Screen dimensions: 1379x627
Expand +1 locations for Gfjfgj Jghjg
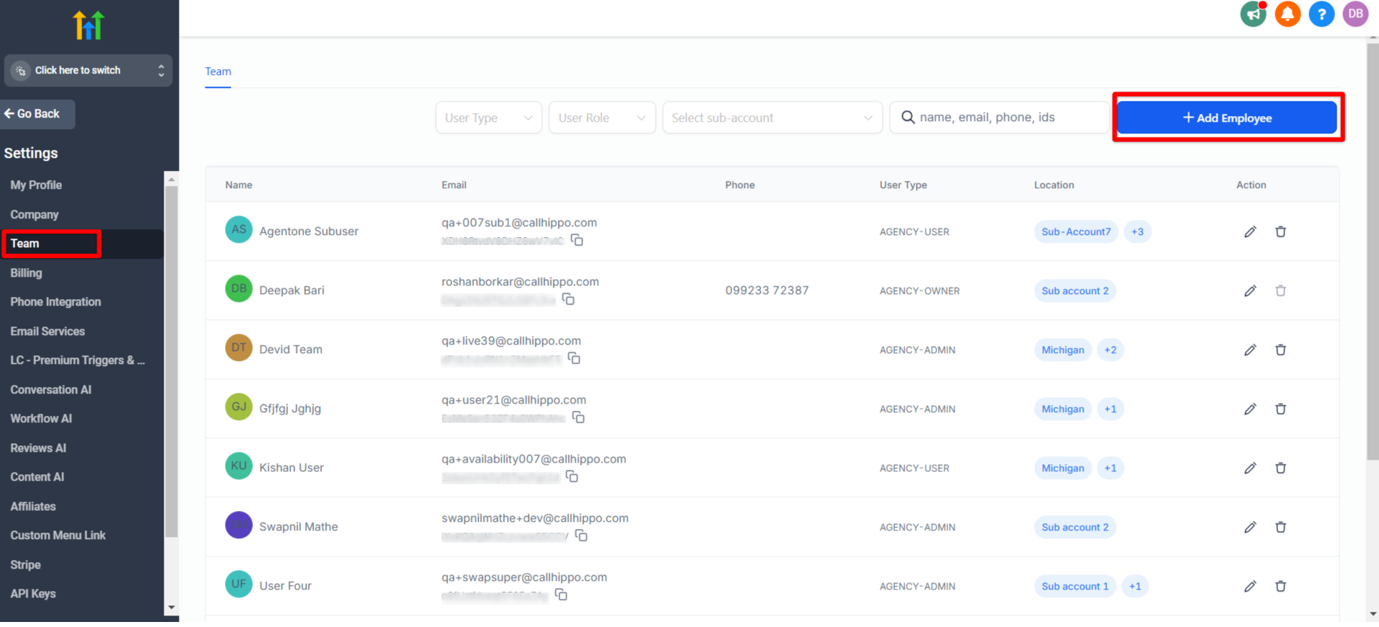click(x=1110, y=409)
